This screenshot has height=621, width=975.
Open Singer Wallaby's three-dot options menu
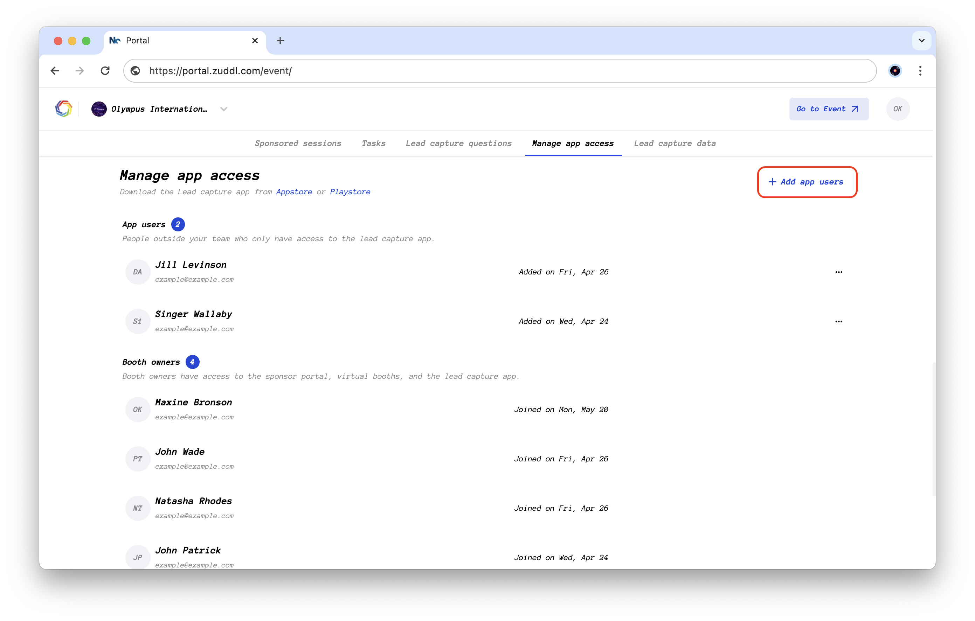838,321
